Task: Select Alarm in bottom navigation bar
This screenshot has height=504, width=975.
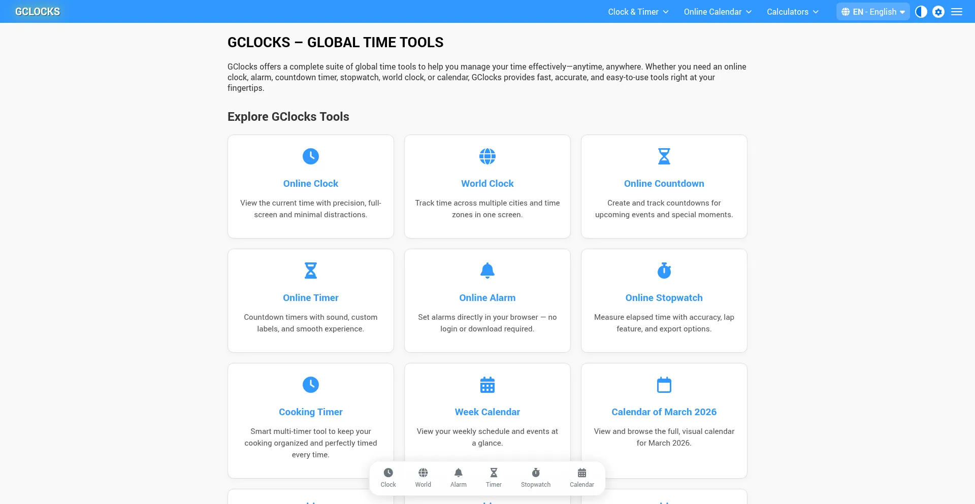Action: pos(459,478)
